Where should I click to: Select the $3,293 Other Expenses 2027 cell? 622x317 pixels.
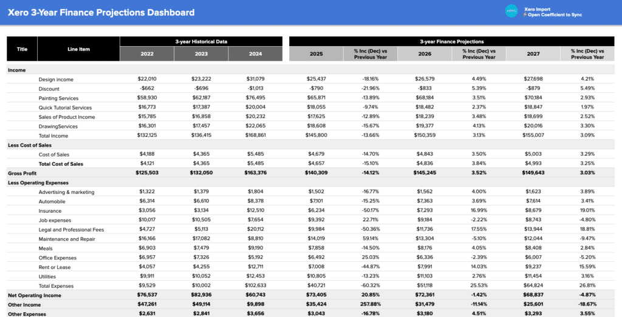[x=533, y=314]
